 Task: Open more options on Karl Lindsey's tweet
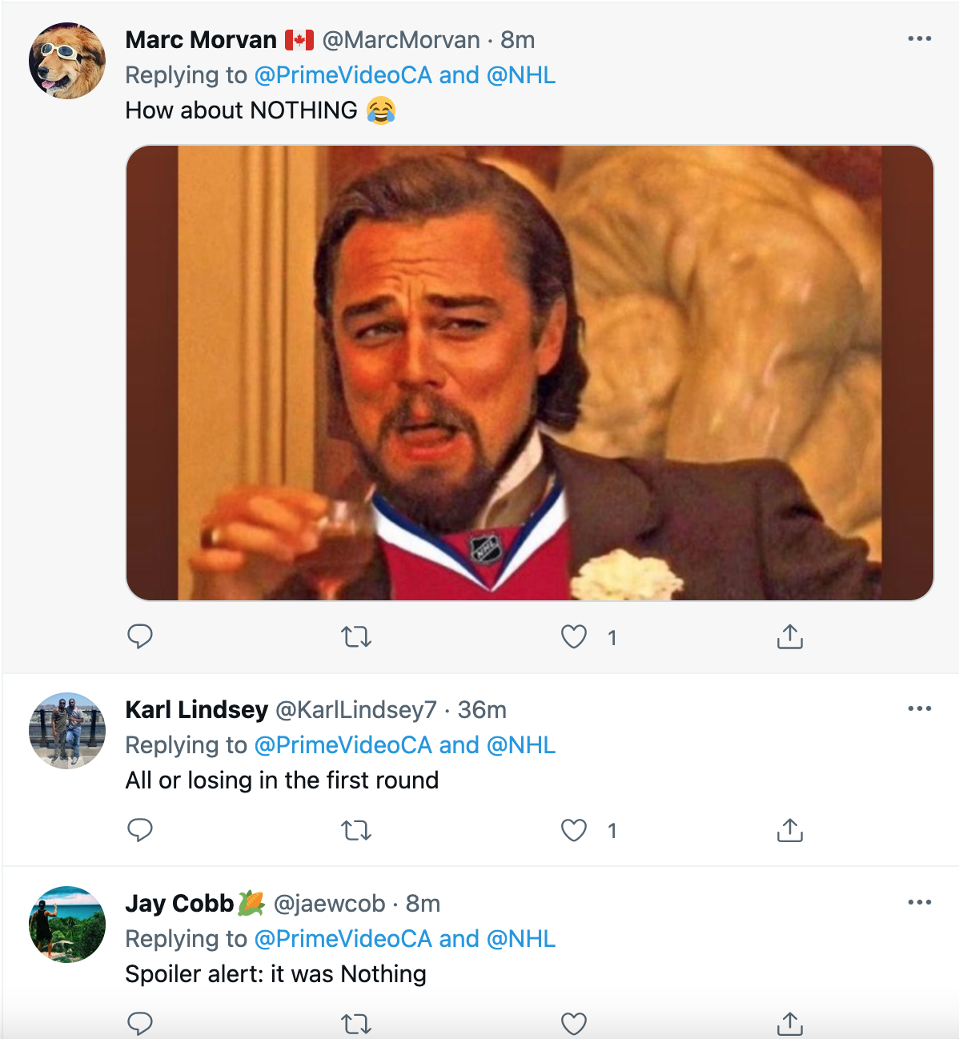920,708
